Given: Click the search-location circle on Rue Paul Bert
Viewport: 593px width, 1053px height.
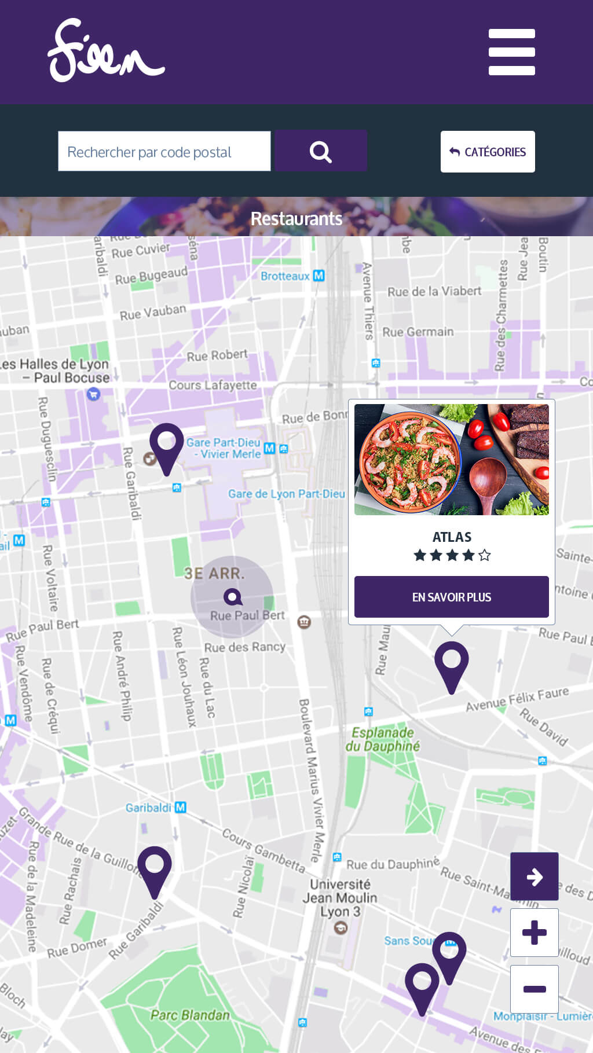Looking at the screenshot, I should (232, 597).
